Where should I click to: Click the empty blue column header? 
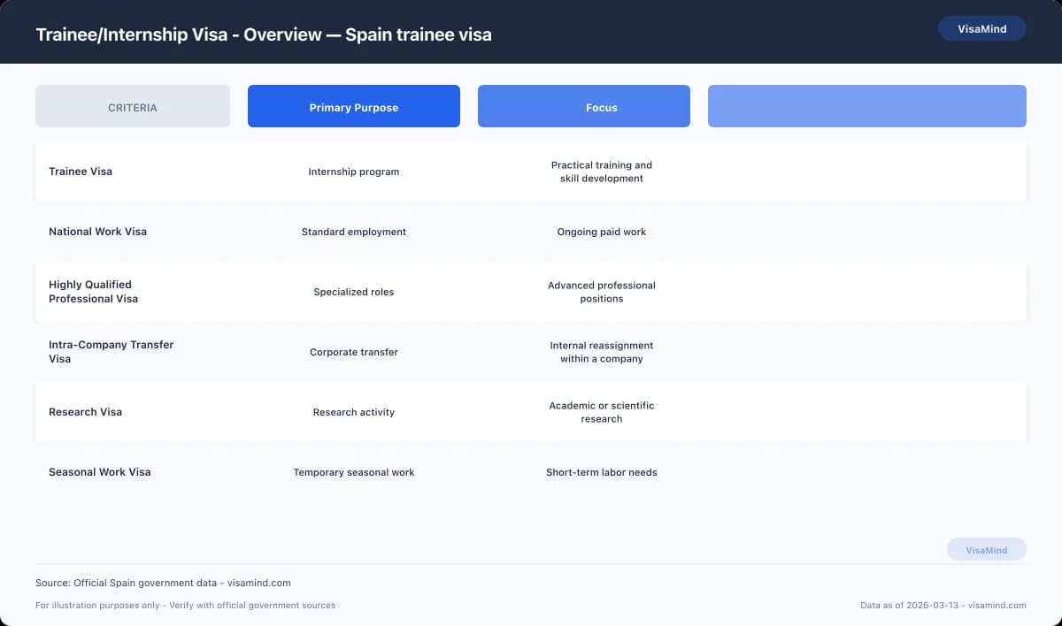(x=866, y=105)
